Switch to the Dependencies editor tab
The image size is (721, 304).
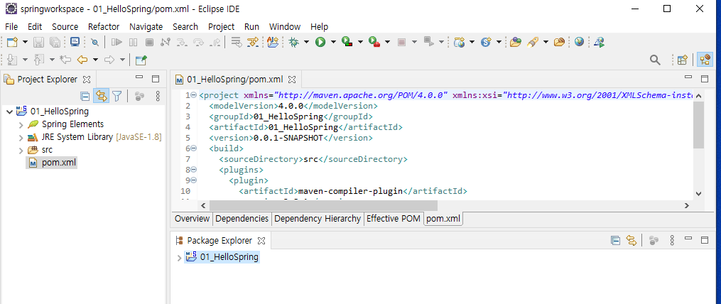tap(242, 219)
